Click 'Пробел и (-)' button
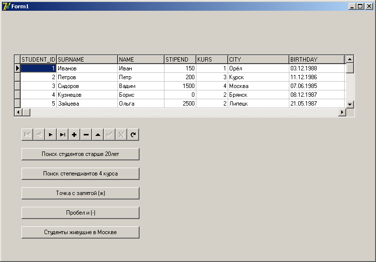This screenshot has width=376, height=262. tap(80, 213)
